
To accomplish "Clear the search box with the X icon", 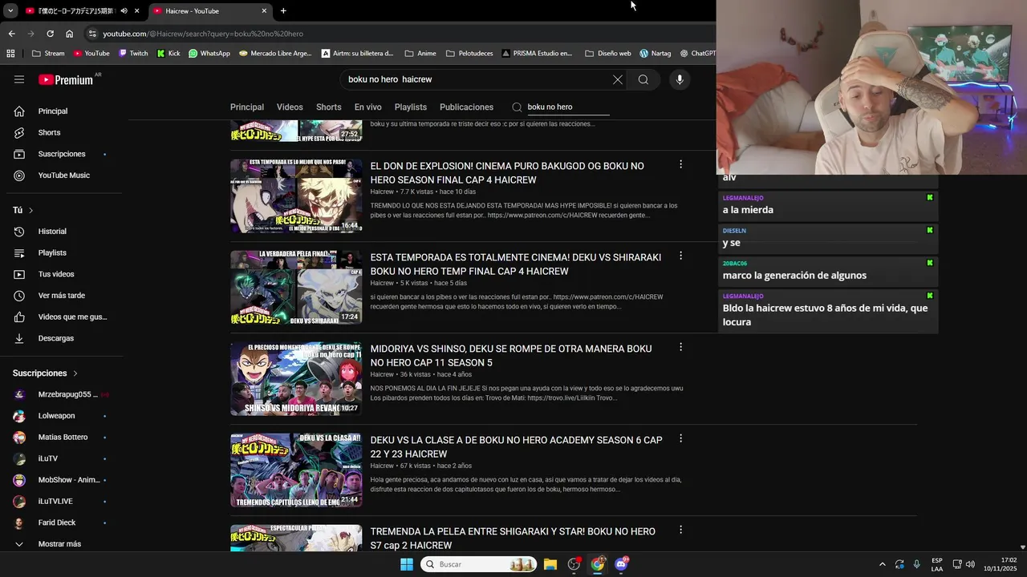I will coord(618,79).
